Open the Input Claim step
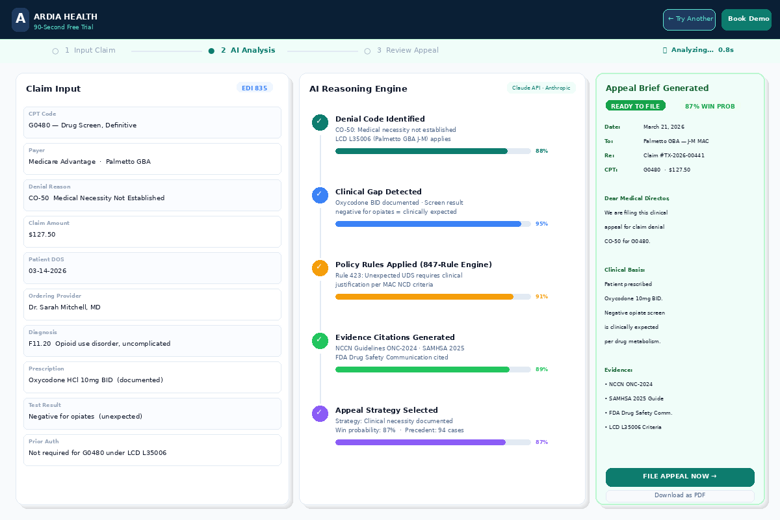 [x=90, y=50]
